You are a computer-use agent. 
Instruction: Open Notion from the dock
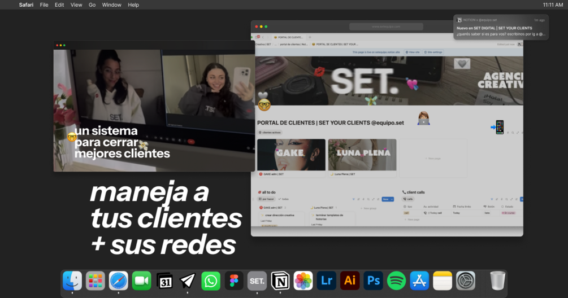point(280,281)
